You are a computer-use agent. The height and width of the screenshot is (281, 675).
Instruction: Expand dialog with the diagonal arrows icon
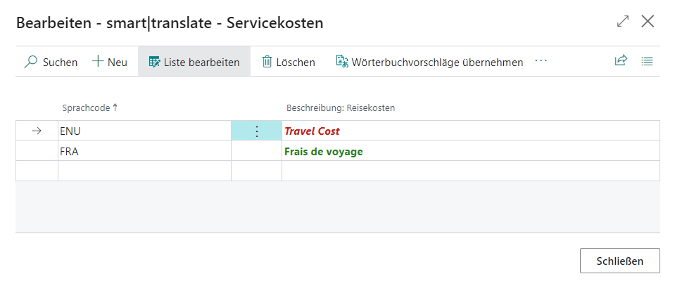coord(622,22)
